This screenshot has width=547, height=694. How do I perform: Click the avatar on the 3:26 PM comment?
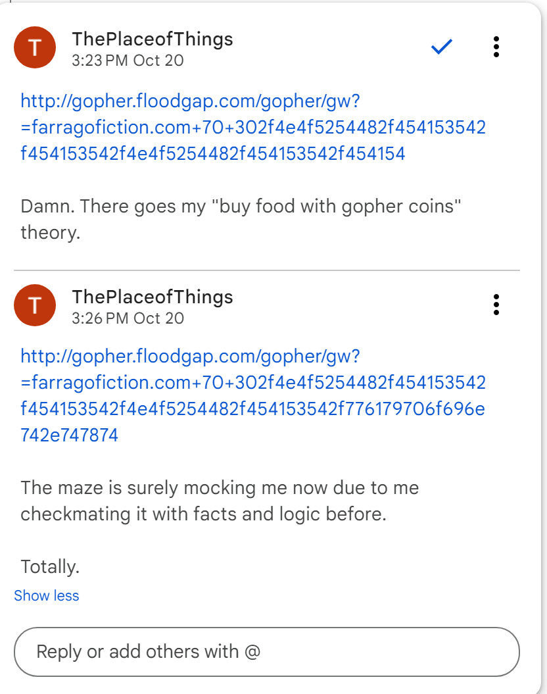(35, 305)
